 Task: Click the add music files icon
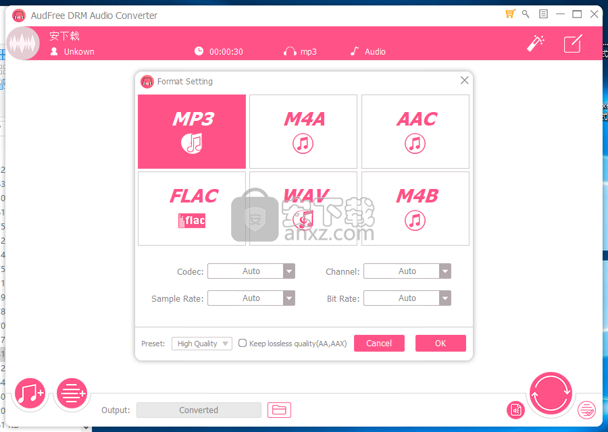coord(30,394)
